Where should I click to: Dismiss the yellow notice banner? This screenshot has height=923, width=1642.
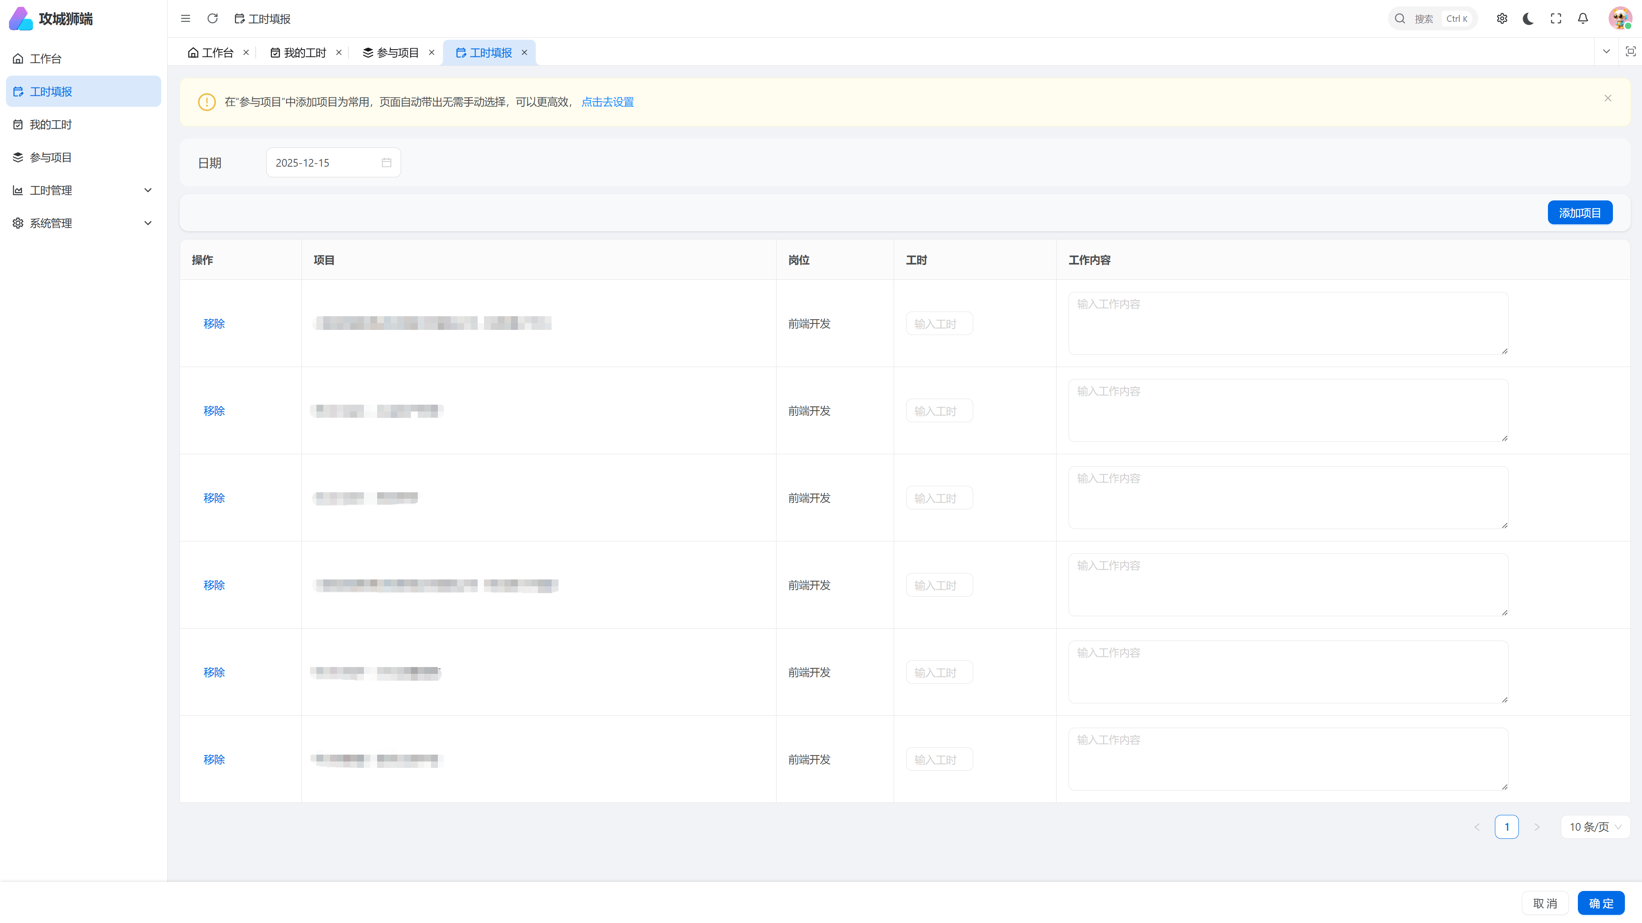[1608, 98]
